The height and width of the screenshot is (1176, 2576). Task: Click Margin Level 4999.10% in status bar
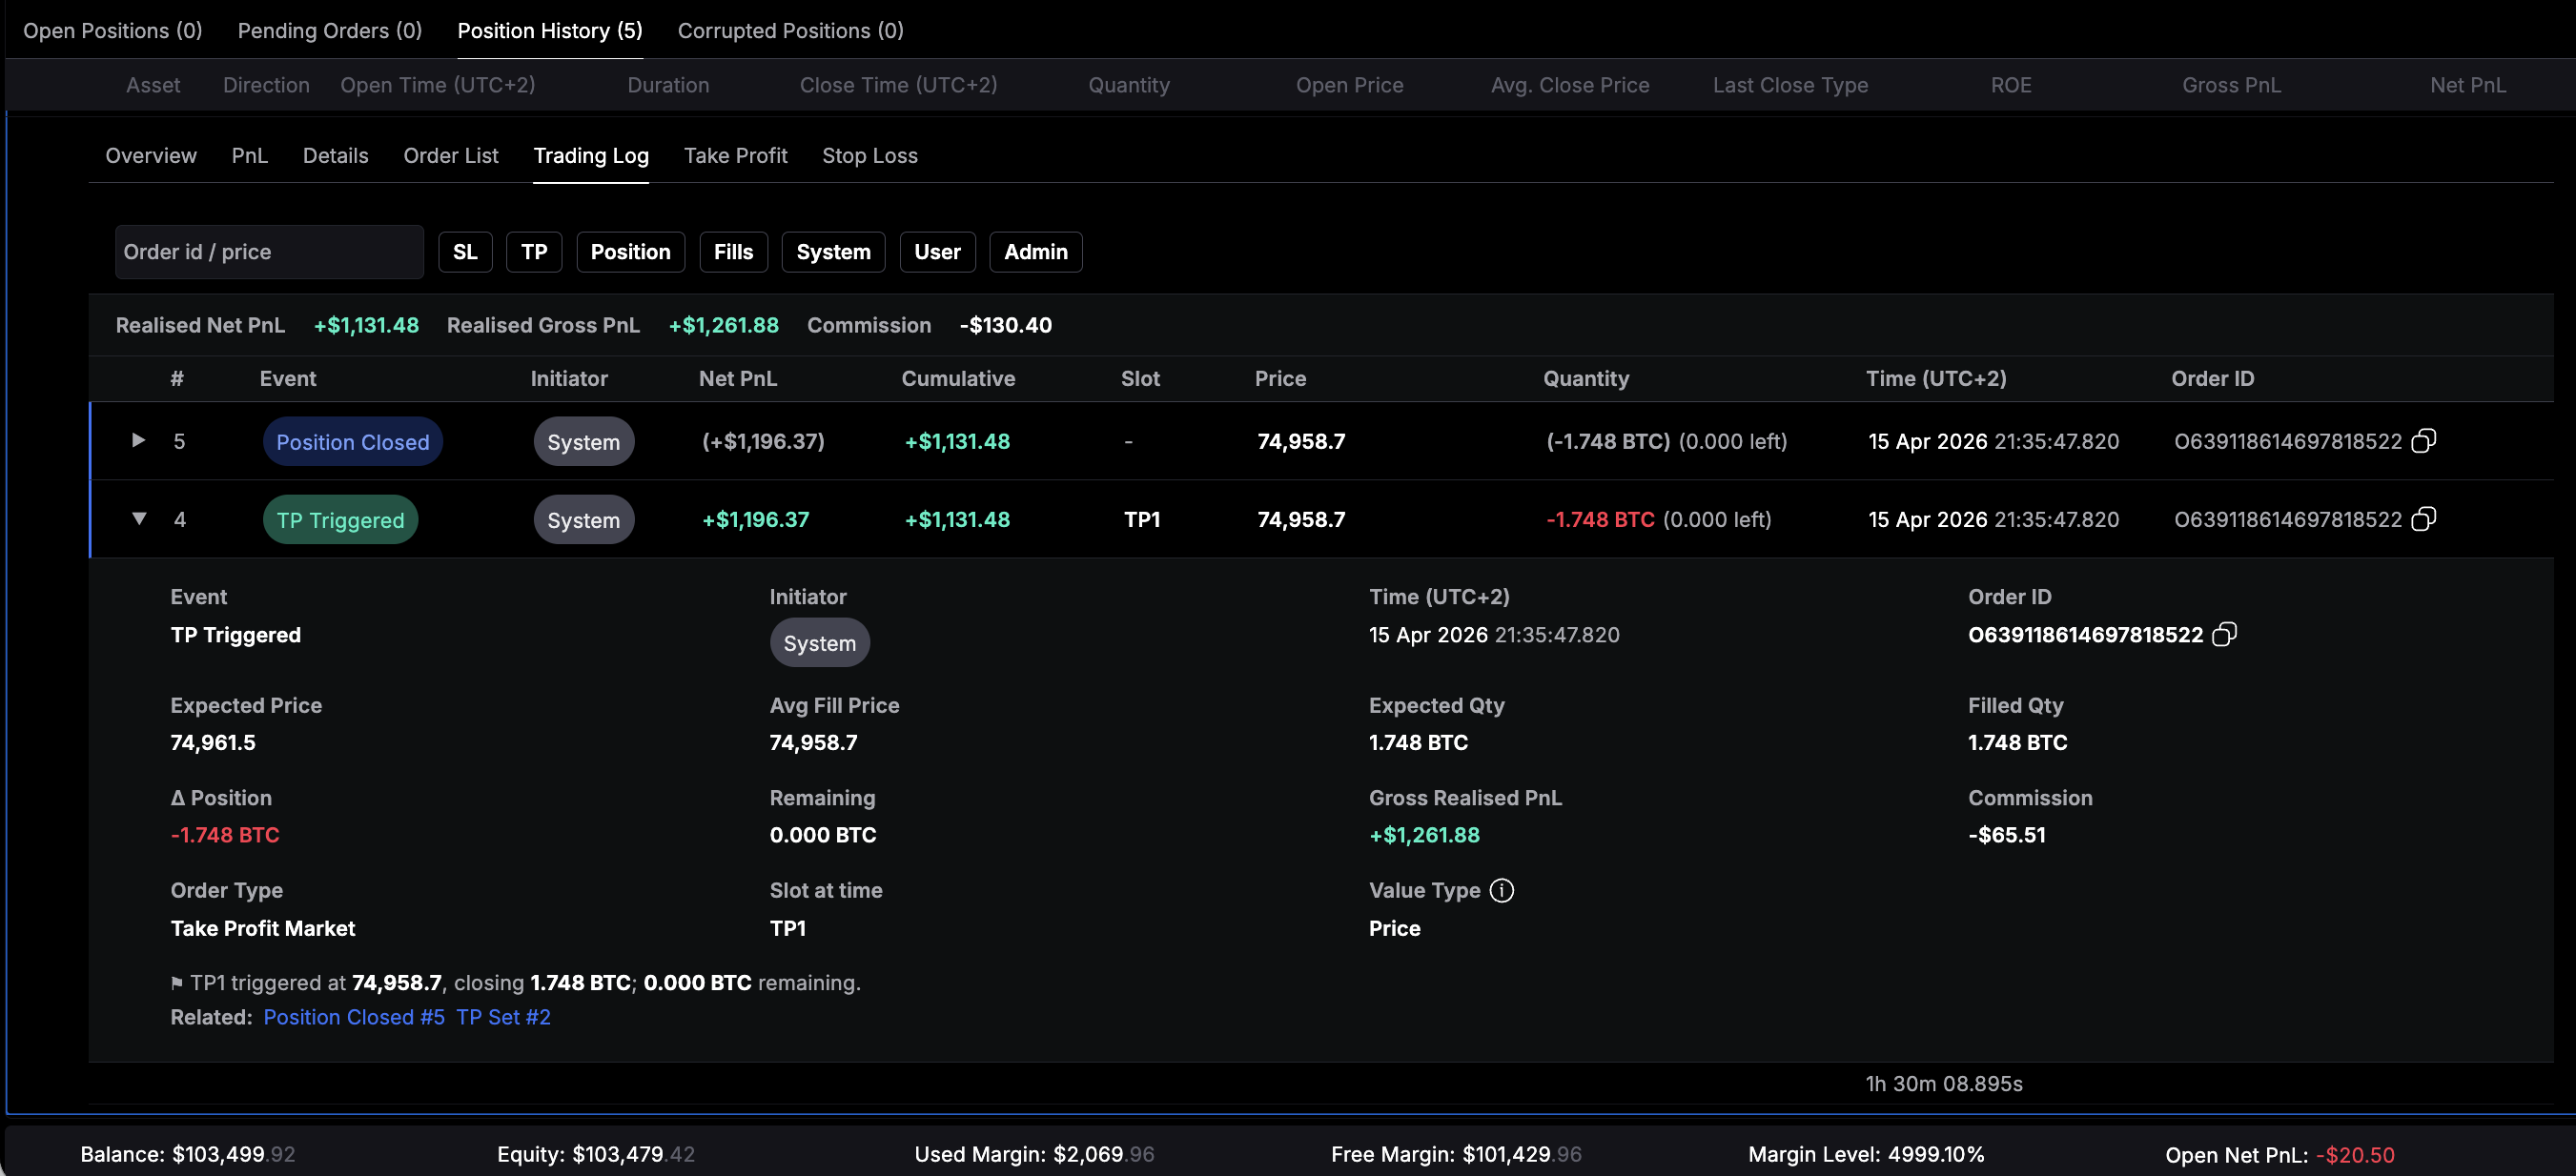coord(1866,1154)
